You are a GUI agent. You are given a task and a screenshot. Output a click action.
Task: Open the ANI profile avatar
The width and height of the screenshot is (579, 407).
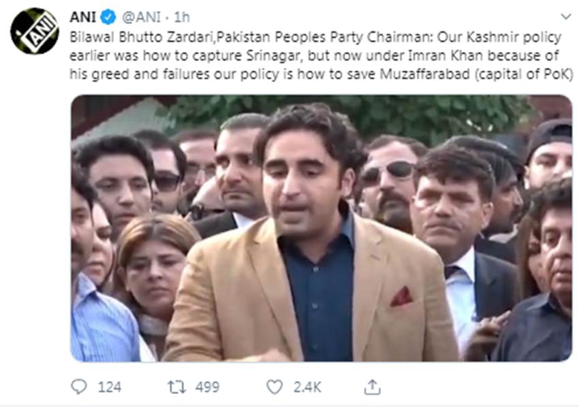pyautogui.click(x=34, y=31)
